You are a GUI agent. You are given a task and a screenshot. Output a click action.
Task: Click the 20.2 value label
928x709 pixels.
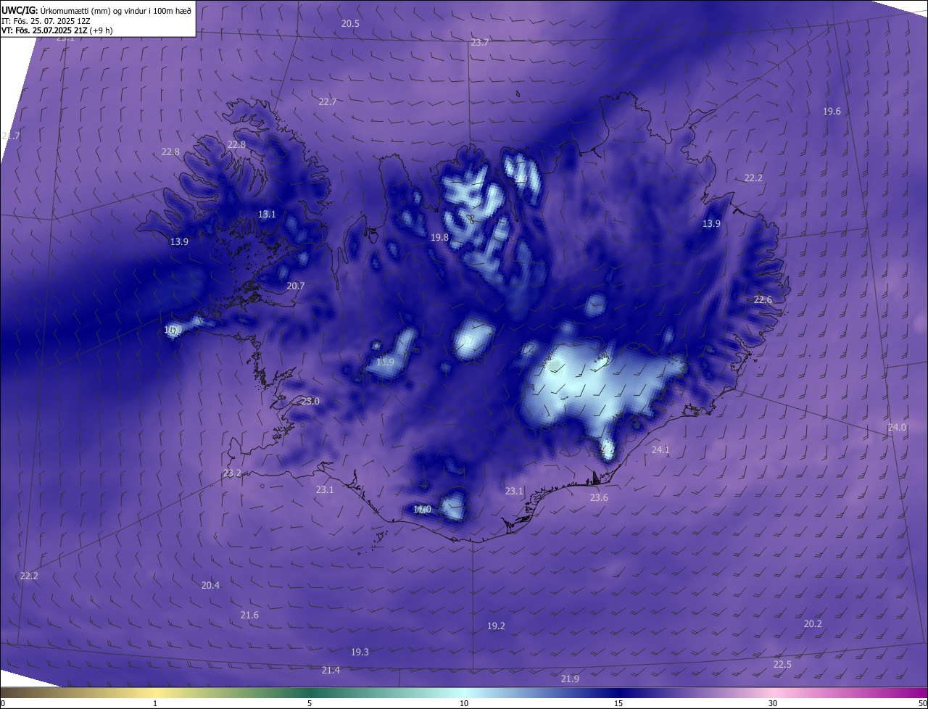[813, 624]
